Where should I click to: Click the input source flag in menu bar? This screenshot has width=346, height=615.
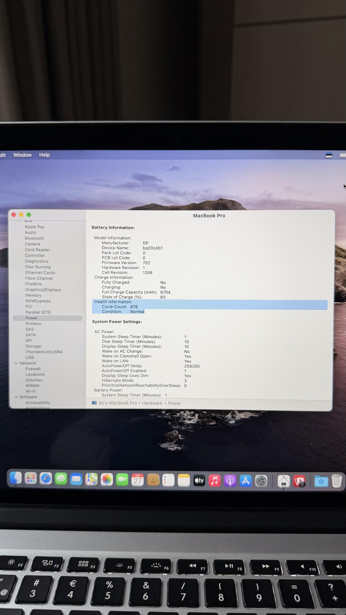coord(329,155)
